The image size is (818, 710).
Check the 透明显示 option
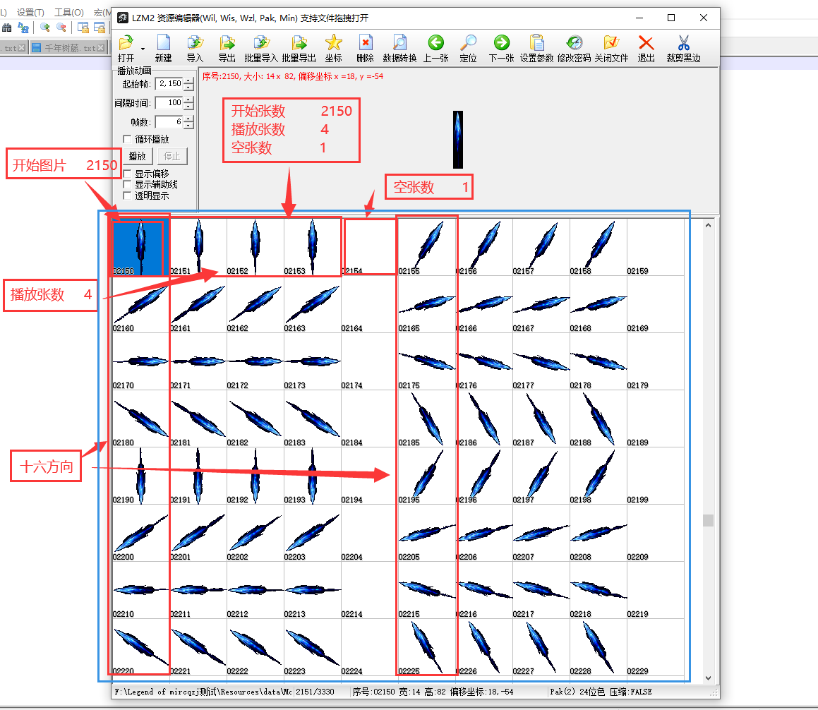(x=128, y=195)
